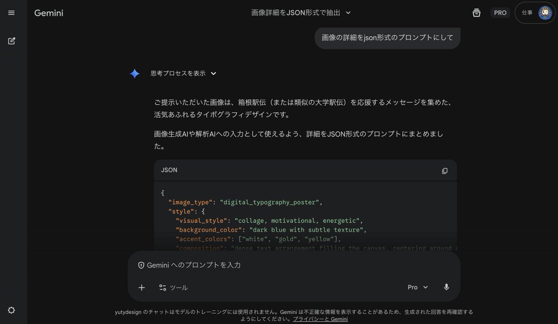Open the Pro model selector dropdown
The image size is (558, 324).
click(x=417, y=287)
